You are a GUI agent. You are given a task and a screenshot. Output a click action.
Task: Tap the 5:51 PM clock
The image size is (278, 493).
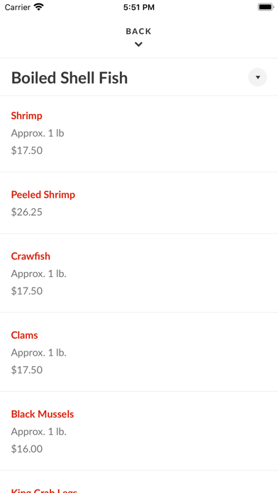coord(139,7)
